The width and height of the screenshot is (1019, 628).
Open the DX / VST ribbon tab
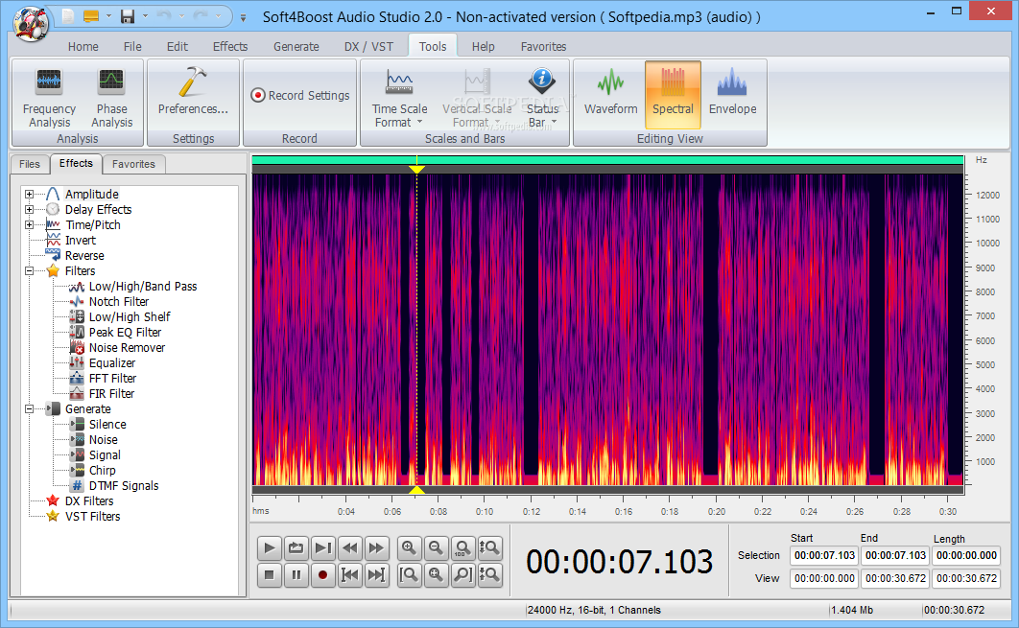pyautogui.click(x=368, y=47)
